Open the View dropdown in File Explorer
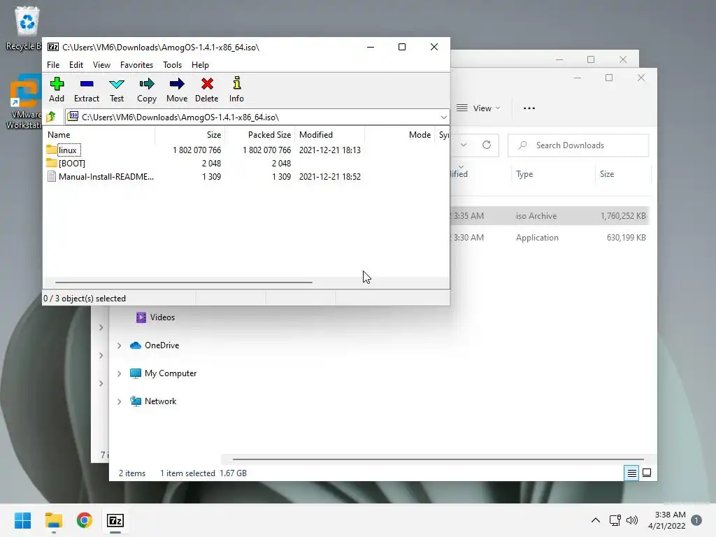This screenshot has height=537, width=716. point(478,108)
